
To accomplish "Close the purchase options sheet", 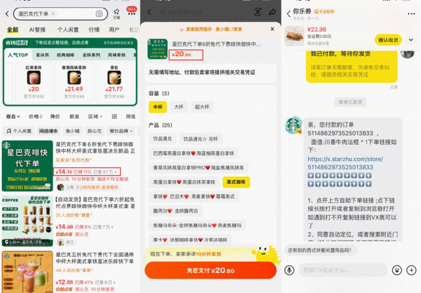I will pos(272,29).
